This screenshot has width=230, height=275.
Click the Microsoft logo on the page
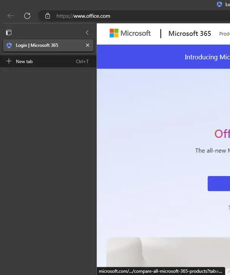click(130, 33)
